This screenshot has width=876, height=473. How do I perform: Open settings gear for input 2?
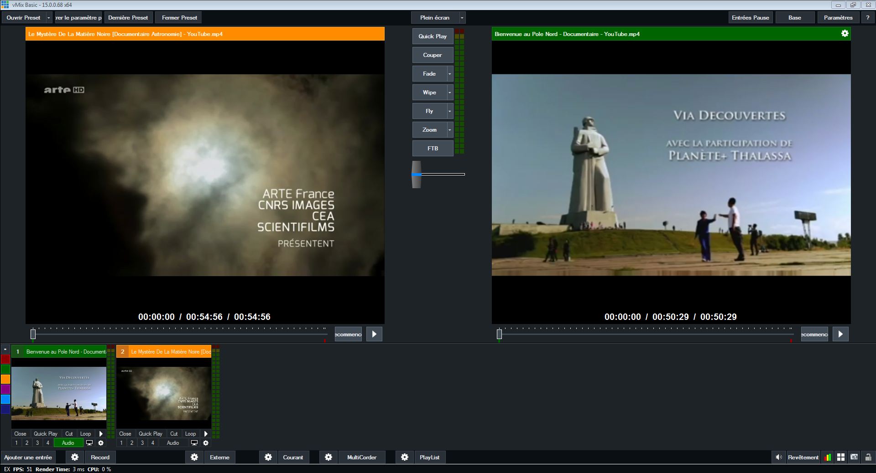[206, 443]
